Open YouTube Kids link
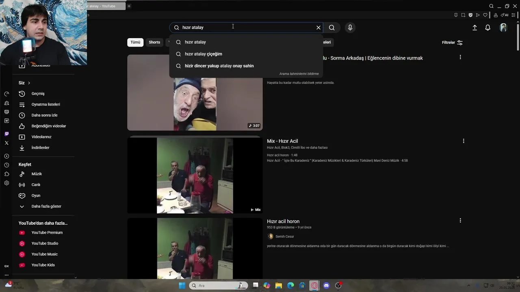Screen dimensions: 520x292 click(x=43, y=265)
